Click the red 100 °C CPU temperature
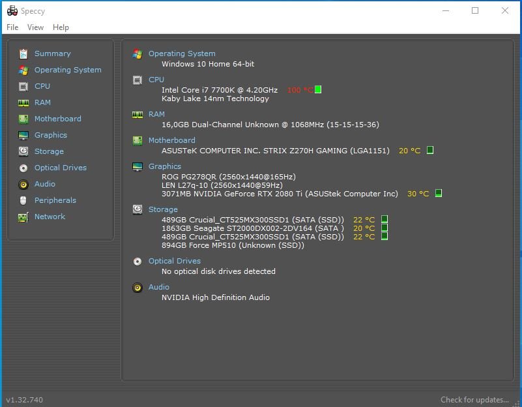 tap(300, 90)
